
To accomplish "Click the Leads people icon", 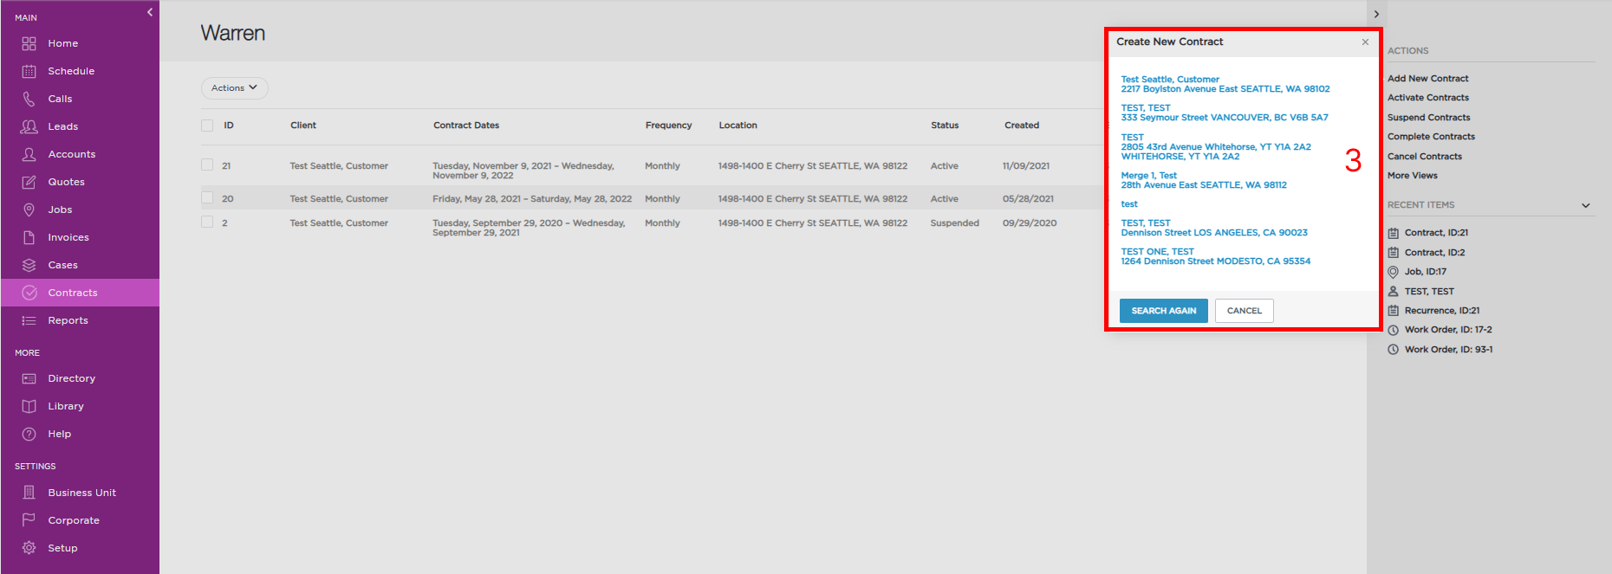I will click(x=29, y=126).
